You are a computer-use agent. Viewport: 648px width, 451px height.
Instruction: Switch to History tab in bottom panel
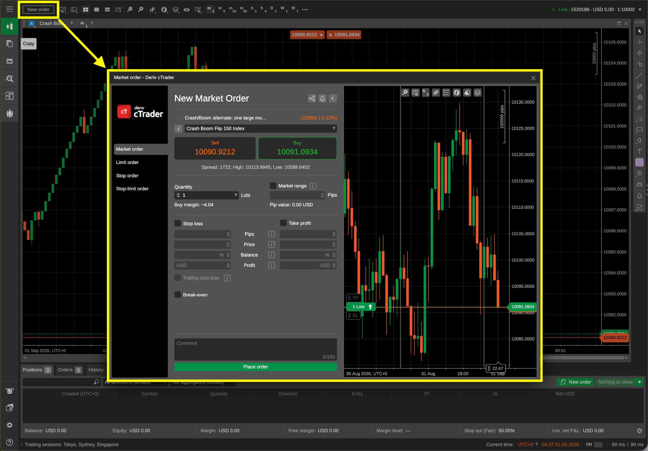click(x=96, y=370)
